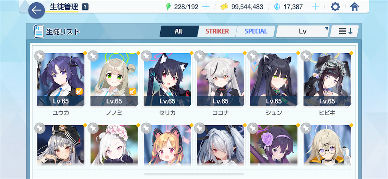Click the horizontal scrollbar at the bottom
This screenshot has height=179, width=388.
[194, 174]
